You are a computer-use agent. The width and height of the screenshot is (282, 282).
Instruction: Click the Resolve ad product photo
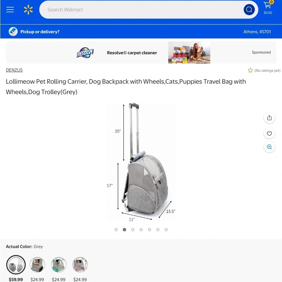pos(189,52)
